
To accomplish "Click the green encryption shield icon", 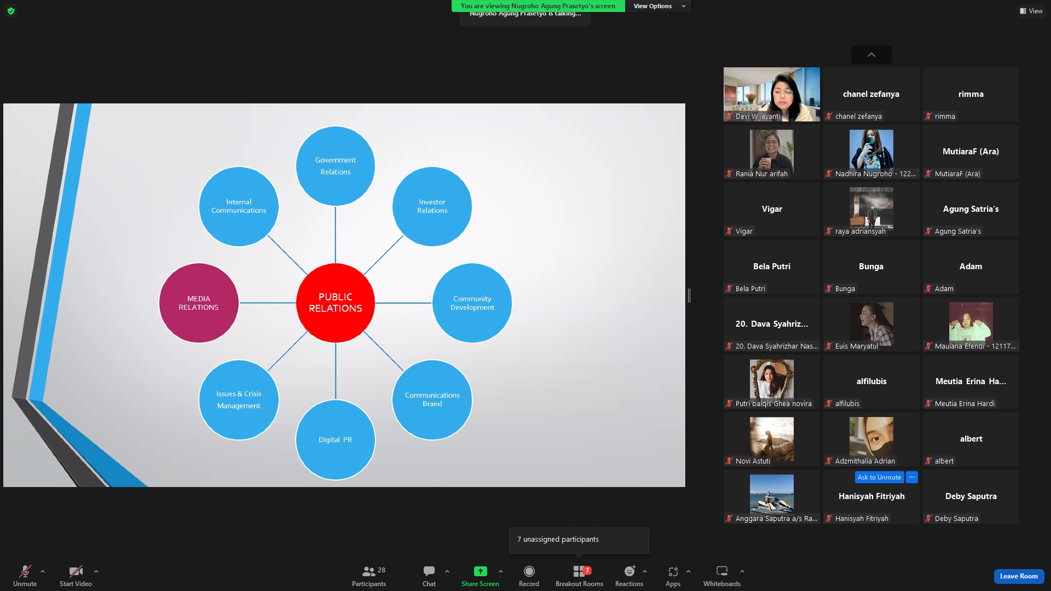I will point(11,11).
